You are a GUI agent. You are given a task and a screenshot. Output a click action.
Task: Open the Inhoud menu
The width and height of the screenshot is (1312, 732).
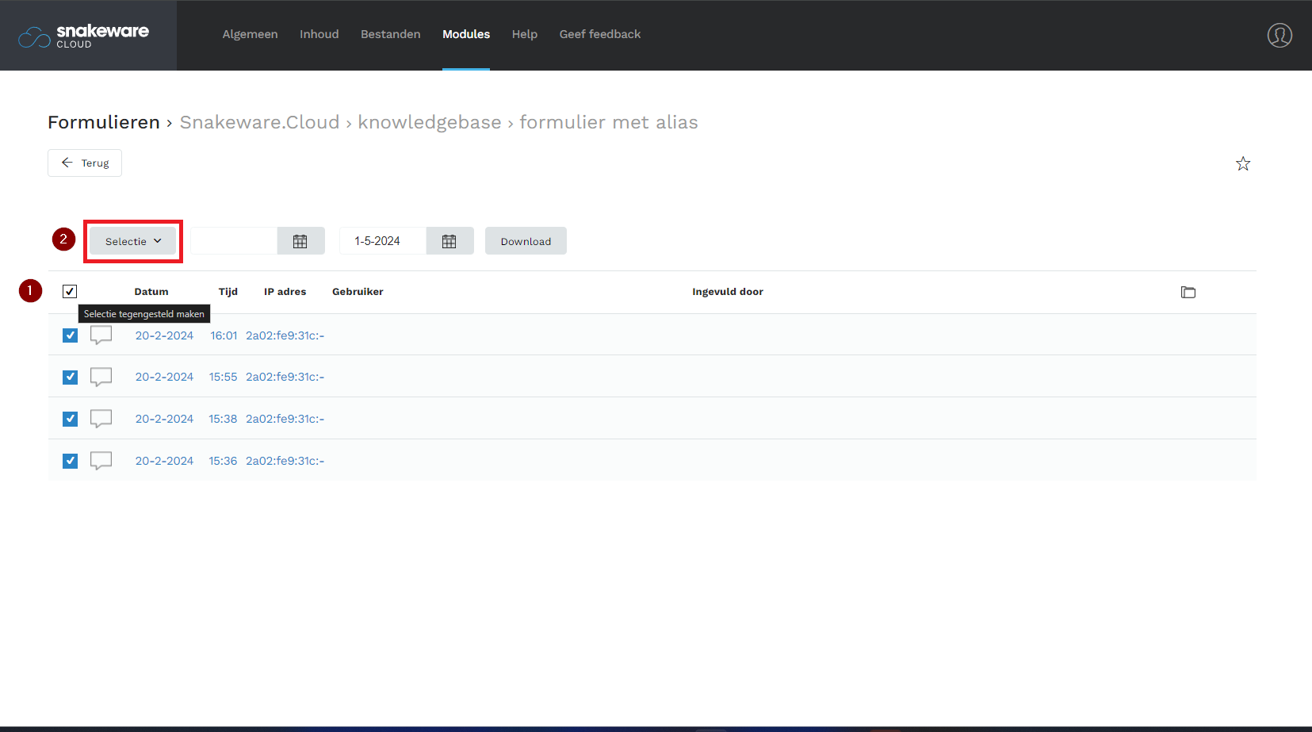(319, 34)
